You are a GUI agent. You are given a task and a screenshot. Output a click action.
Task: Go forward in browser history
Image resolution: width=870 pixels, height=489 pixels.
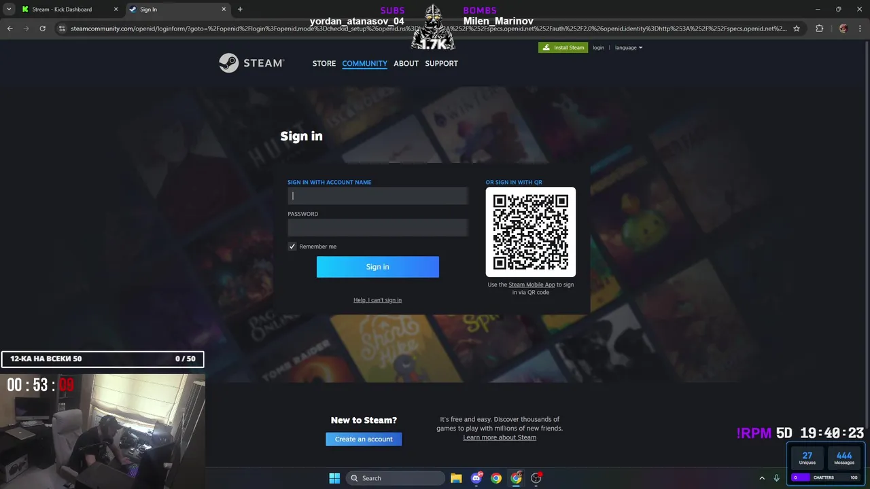(x=26, y=29)
